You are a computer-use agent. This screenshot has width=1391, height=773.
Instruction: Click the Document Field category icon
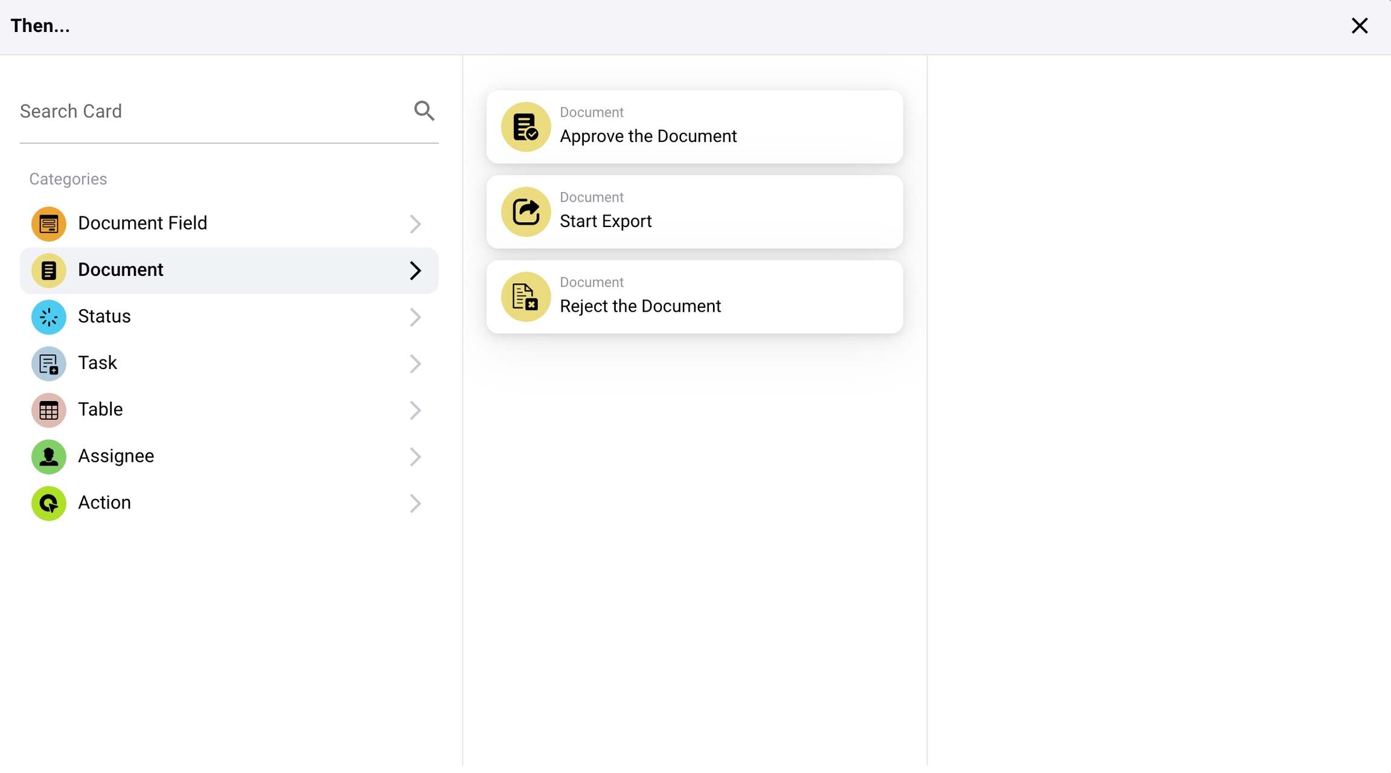(x=48, y=223)
